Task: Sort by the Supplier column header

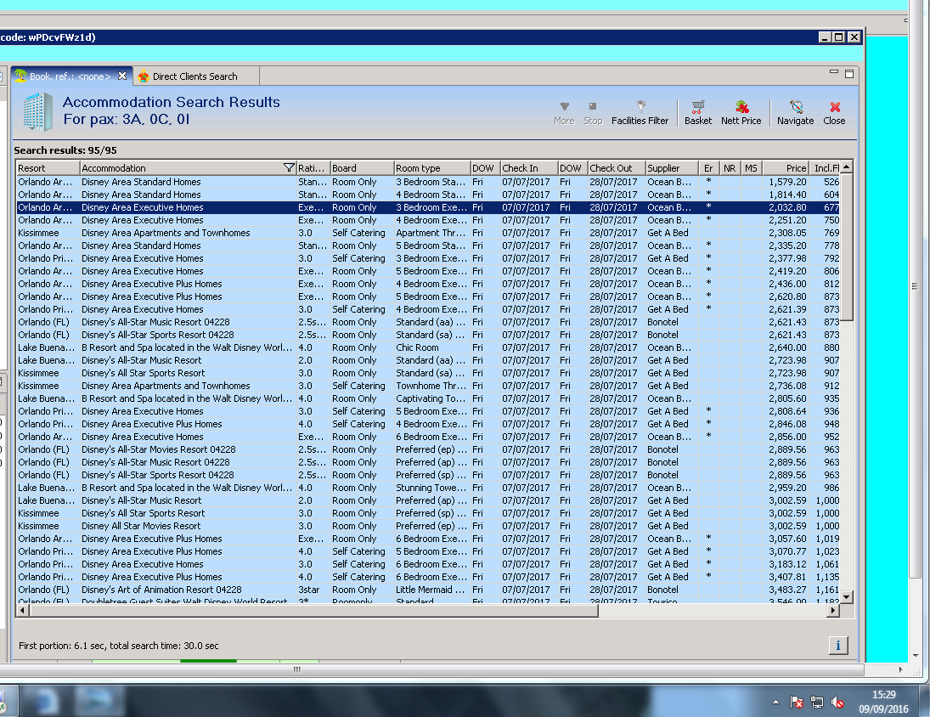Action: pyautogui.click(x=672, y=168)
